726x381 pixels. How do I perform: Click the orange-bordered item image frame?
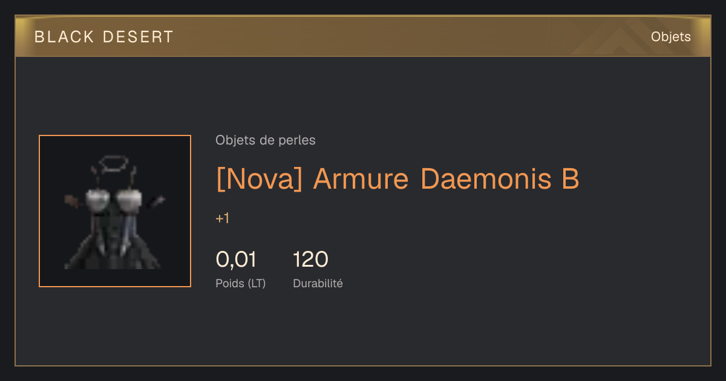(115, 211)
